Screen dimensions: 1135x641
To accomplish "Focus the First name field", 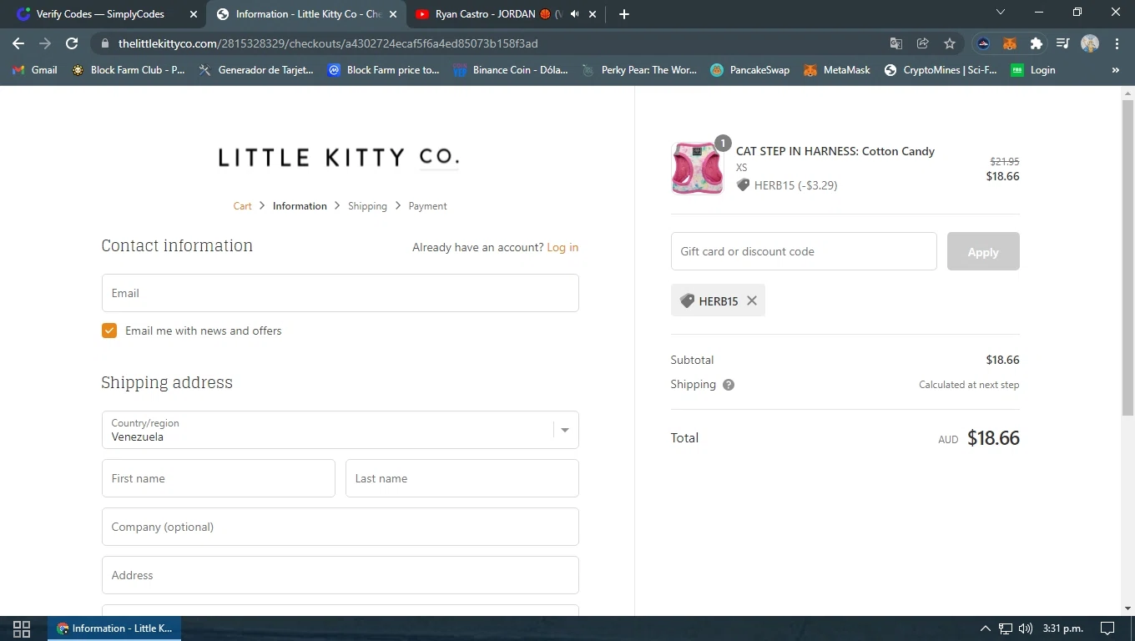I will [x=218, y=478].
